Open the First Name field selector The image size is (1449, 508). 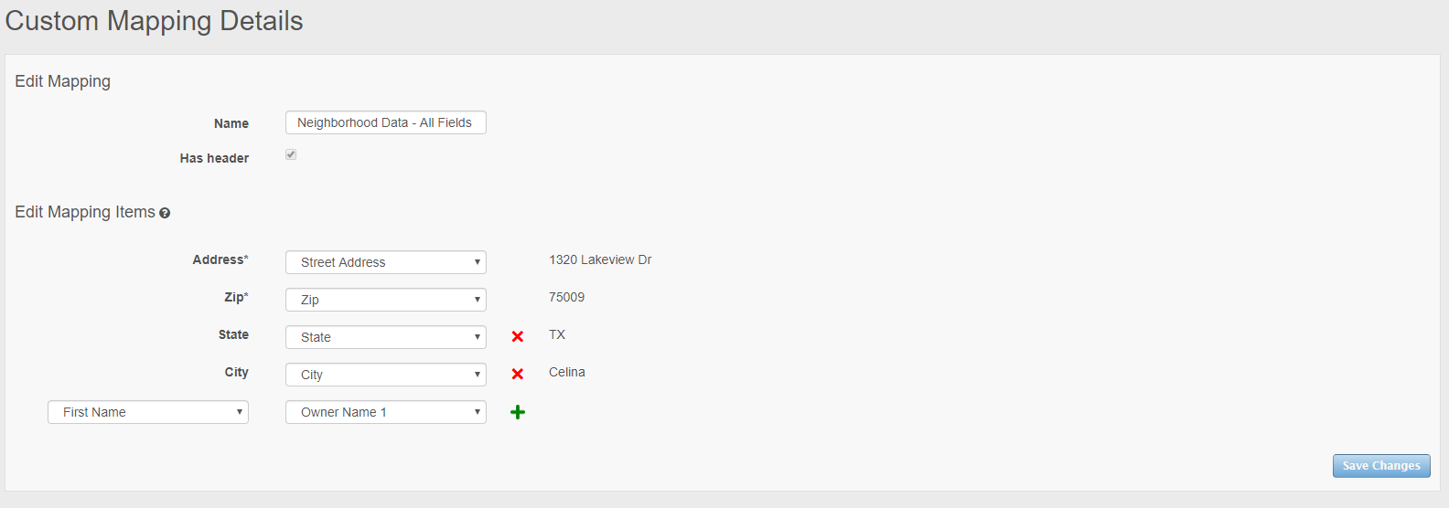pyautogui.click(x=147, y=412)
